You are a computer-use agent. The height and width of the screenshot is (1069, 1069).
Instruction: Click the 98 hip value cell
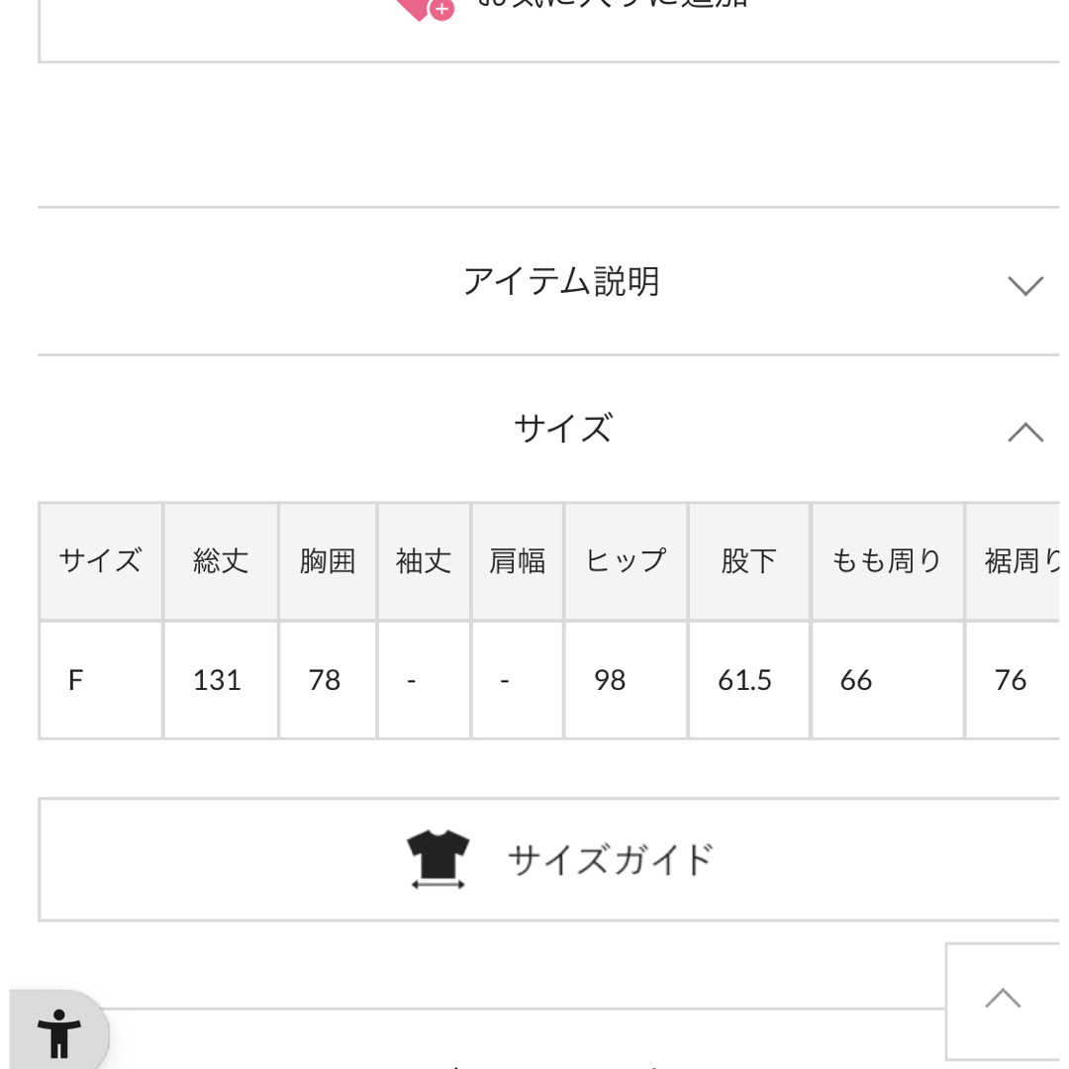click(626, 680)
